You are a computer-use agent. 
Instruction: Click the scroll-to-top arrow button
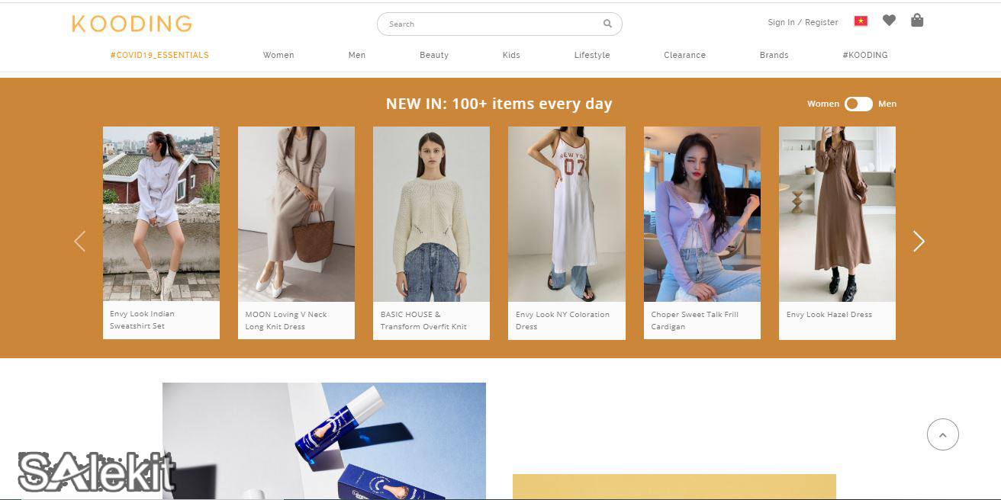[x=943, y=434]
